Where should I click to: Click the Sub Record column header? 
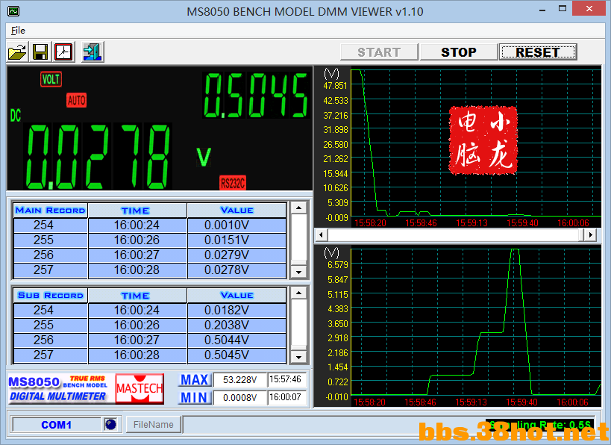[x=50, y=295]
